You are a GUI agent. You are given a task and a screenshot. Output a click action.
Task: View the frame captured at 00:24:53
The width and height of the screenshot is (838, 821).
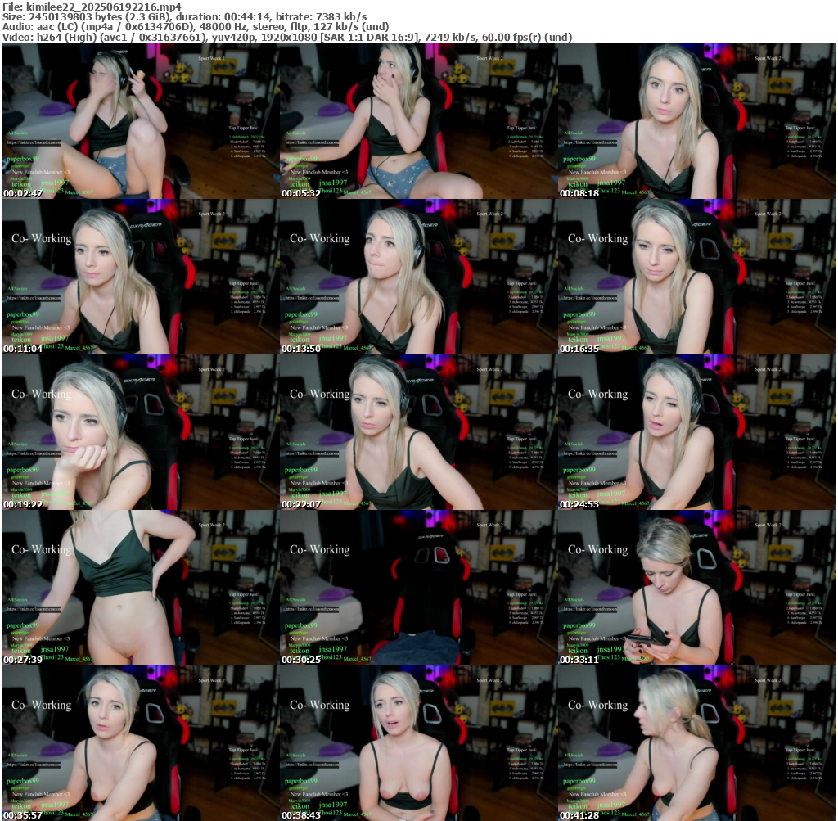tap(697, 432)
